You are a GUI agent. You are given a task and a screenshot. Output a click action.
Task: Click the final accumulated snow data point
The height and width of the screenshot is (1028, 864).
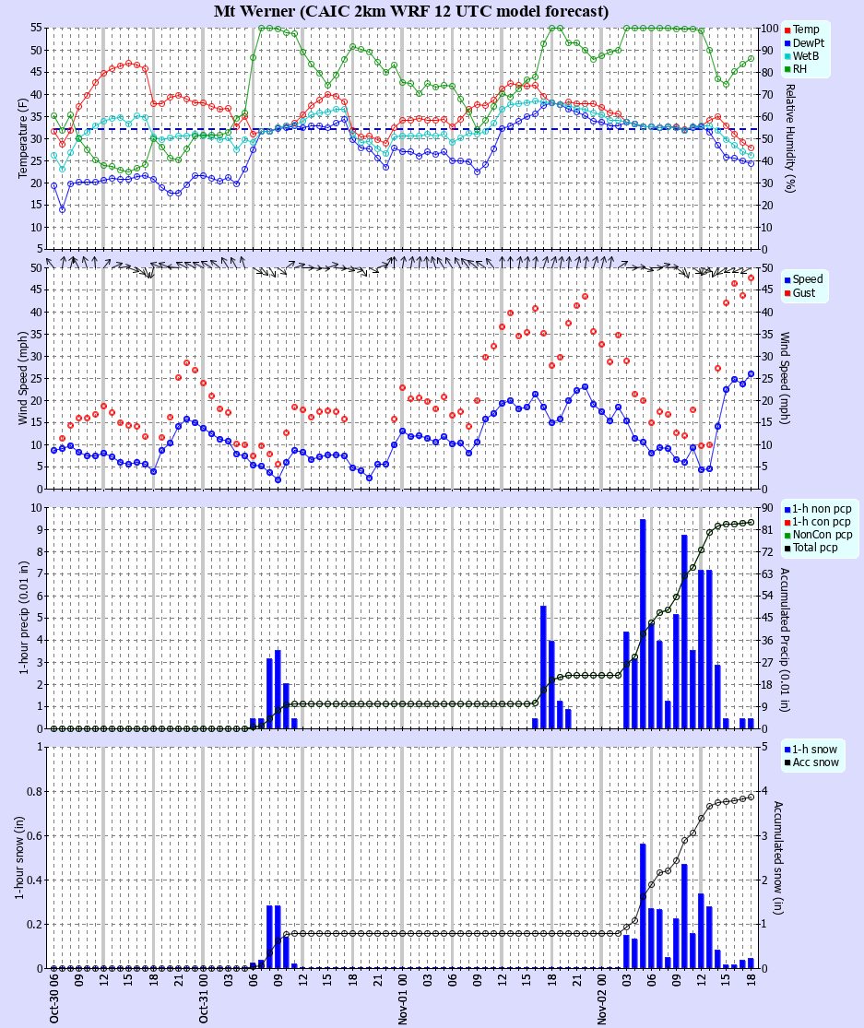[752, 798]
